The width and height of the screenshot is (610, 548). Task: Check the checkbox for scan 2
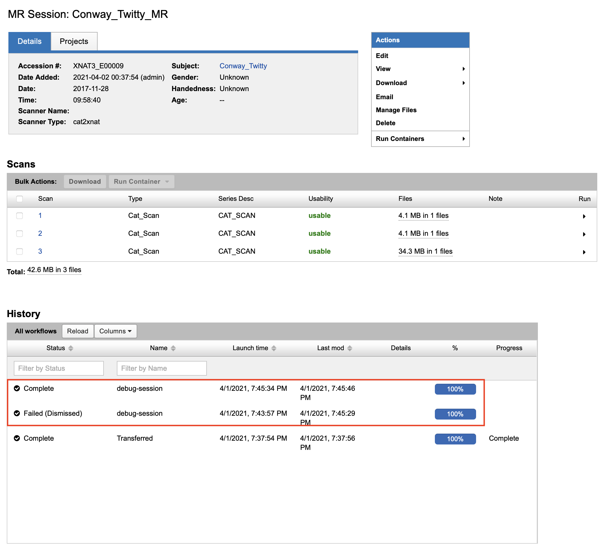tap(20, 234)
